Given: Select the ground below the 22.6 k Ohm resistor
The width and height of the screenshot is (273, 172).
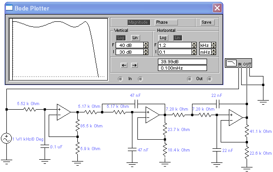Looking at the screenshot, I should pos(247,169).
